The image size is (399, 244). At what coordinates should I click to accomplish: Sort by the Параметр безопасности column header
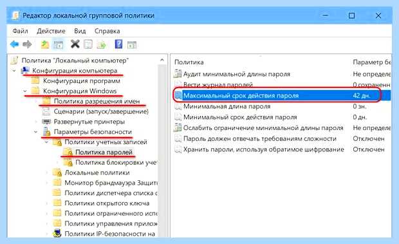[371, 62]
